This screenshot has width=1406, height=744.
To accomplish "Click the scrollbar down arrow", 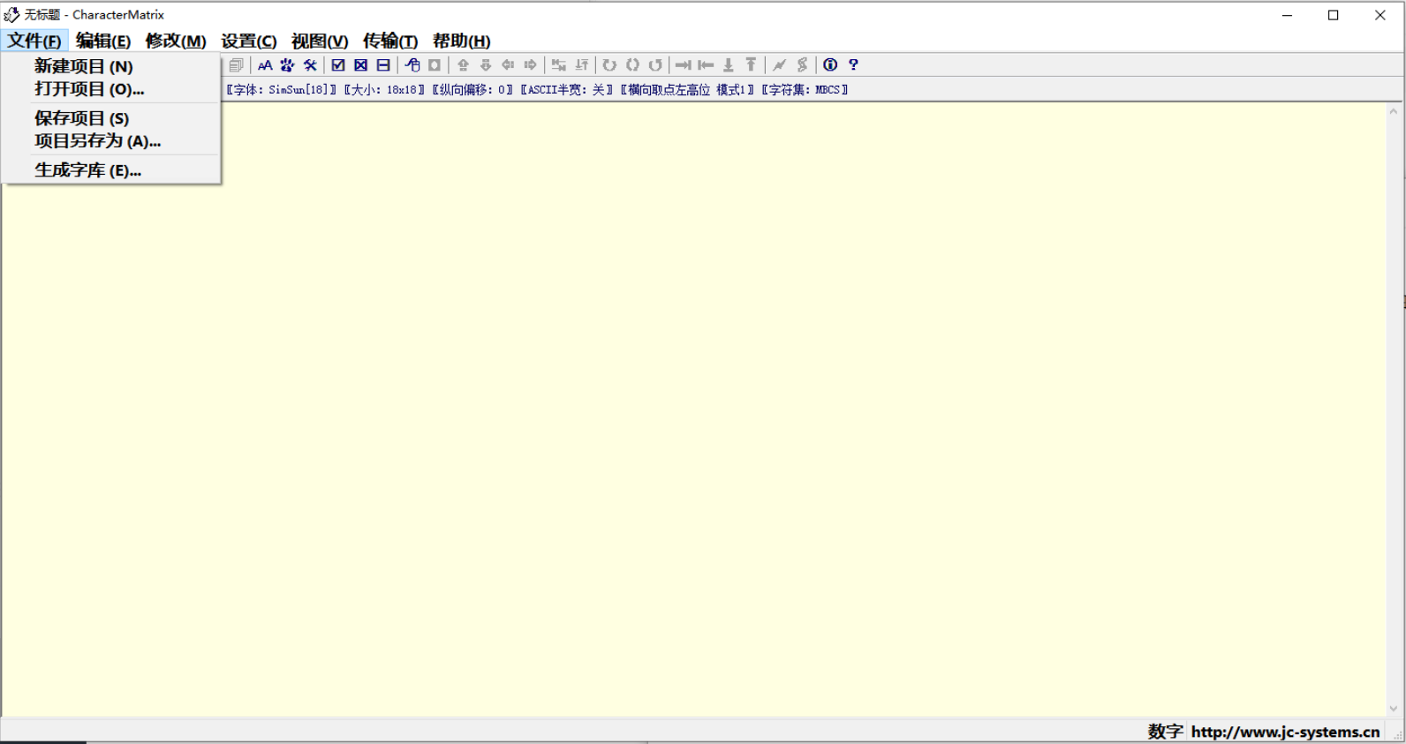I will pos(1394,709).
